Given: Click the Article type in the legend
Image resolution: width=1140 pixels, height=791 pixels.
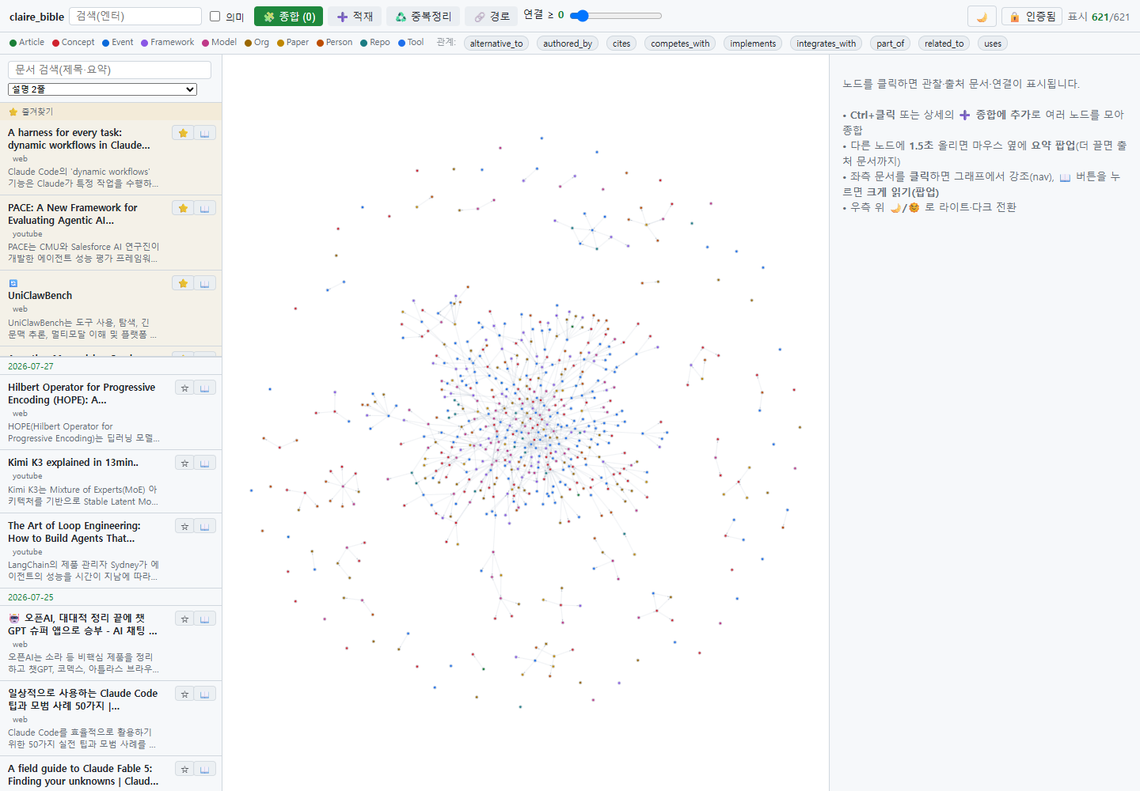Looking at the screenshot, I should [x=27, y=43].
